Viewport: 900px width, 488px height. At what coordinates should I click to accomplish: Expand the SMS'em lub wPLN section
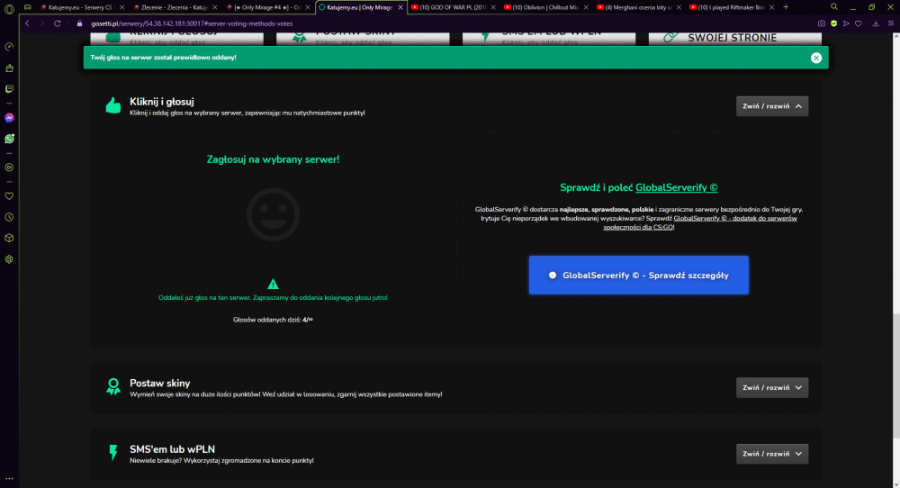click(x=772, y=454)
